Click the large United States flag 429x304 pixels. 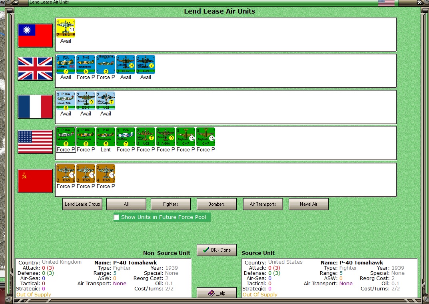[x=35, y=141]
